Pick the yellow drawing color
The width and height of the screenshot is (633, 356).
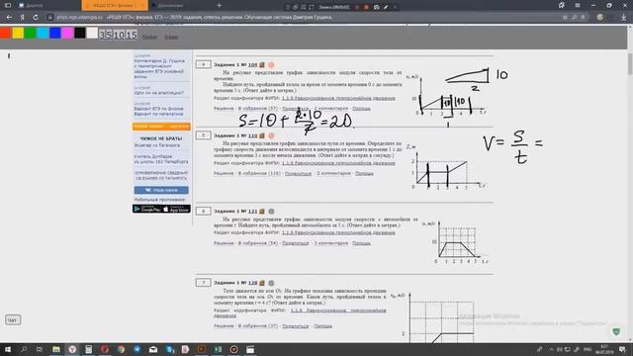[x=18, y=33]
